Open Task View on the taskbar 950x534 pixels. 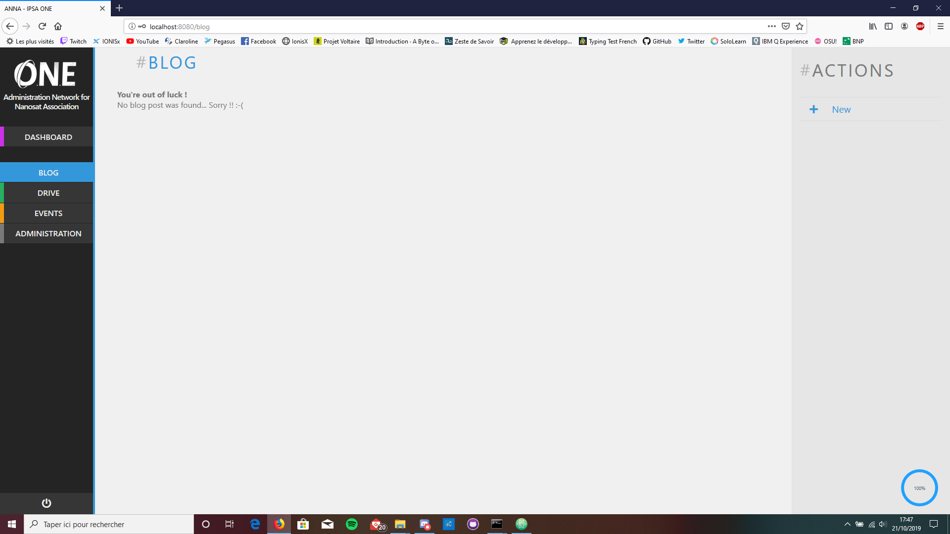pyautogui.click(x=230, y=524)
